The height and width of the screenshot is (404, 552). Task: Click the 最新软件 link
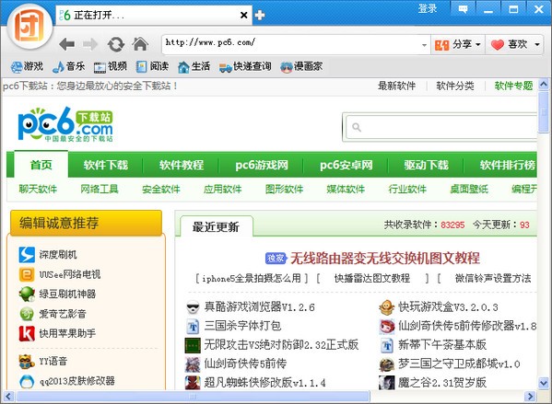396,86
